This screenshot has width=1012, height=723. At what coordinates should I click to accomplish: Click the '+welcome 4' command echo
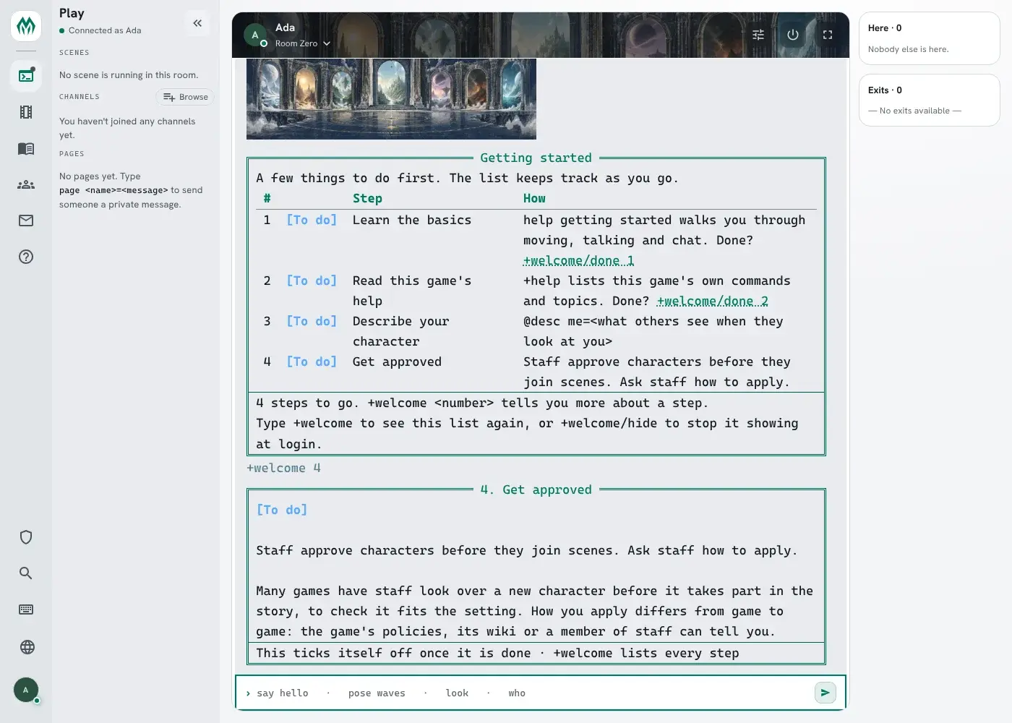283,468
